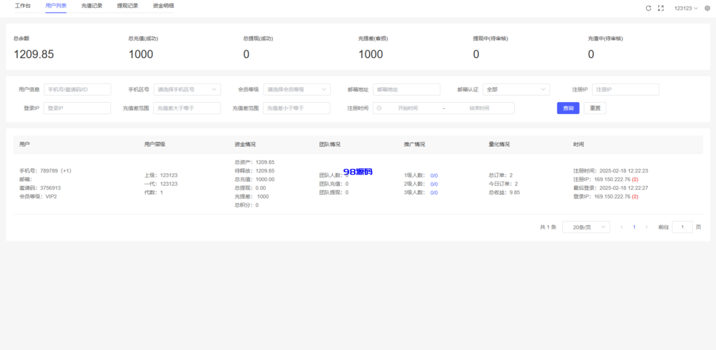Click the 用户层级 column header
716x350 pixels.
pyautogui.click(x=155, y=144)
